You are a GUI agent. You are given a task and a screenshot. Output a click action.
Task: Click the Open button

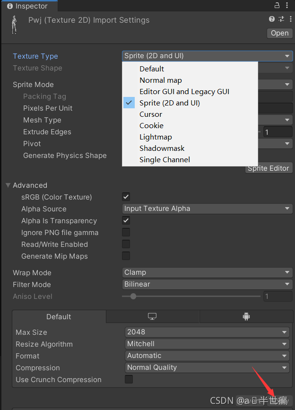click(x=279, y=33)
